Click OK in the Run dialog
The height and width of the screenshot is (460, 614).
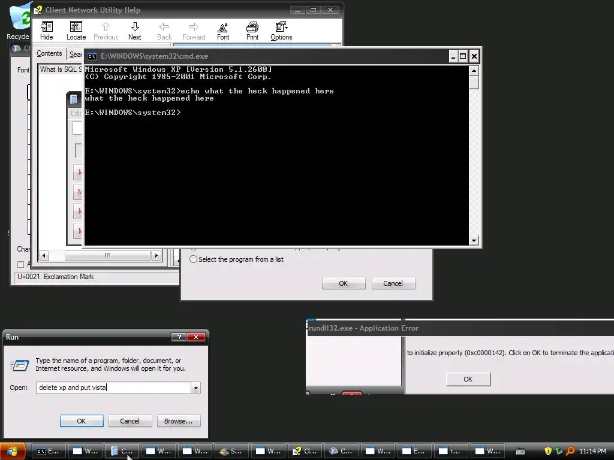pyautogui.click(x=82, y=421)
